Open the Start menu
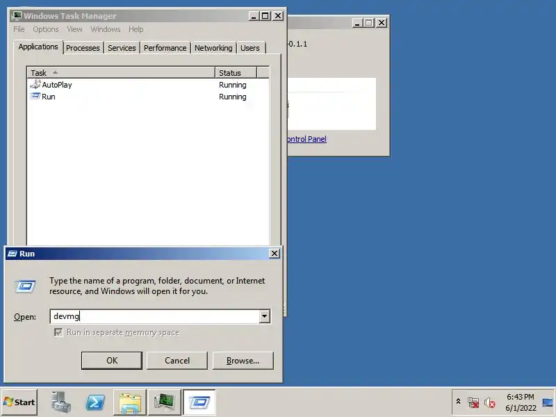 (x=19, y=402)
